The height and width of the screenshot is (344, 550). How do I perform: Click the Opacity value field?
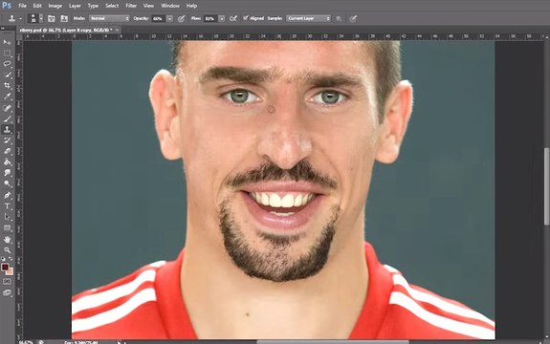pyautogui.click(x=158, y=18)
